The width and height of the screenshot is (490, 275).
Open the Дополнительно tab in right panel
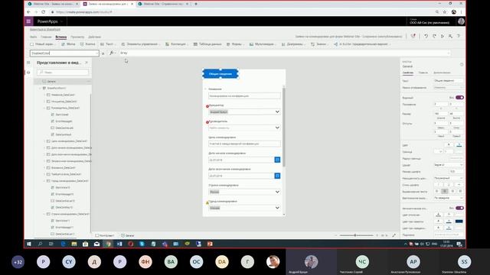pos(442,73)
